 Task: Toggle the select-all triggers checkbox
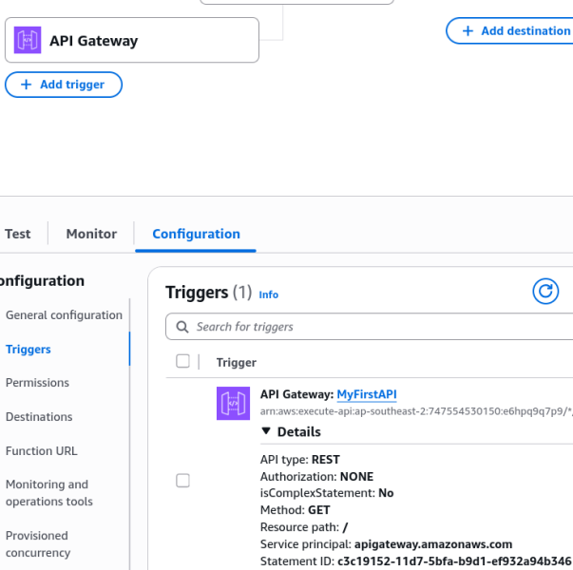click(x=182, y=361)
